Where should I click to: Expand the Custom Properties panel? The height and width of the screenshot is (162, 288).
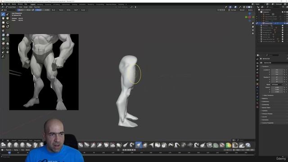click(x=267, y=123)
